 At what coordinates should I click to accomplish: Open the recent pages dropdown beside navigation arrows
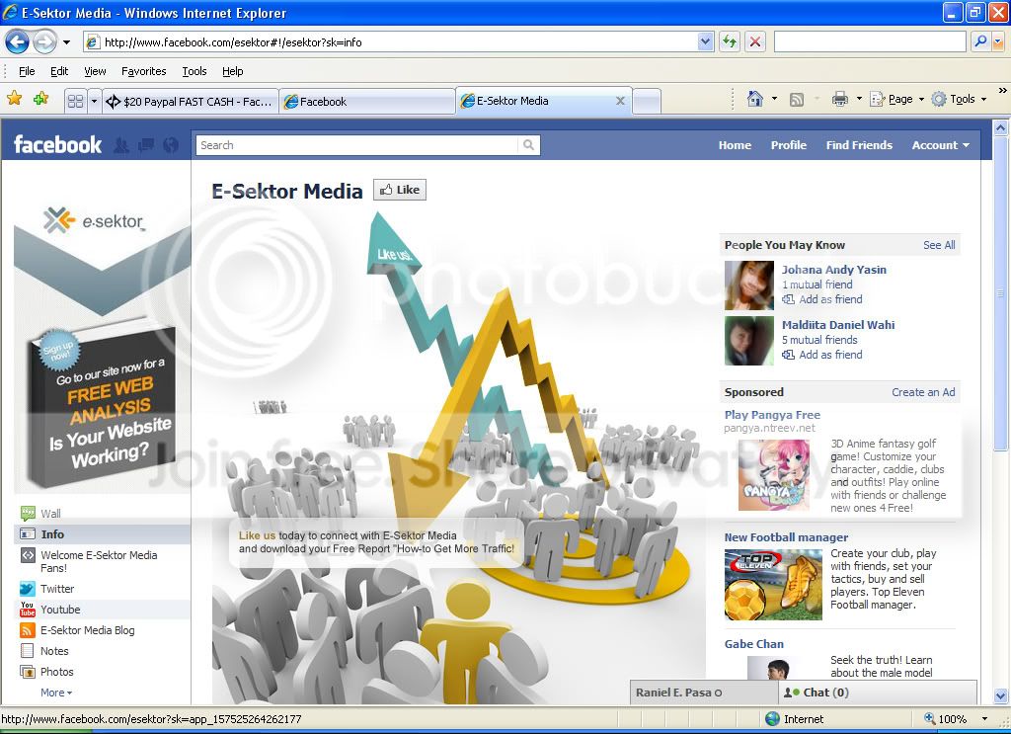[x=66, y=42]
